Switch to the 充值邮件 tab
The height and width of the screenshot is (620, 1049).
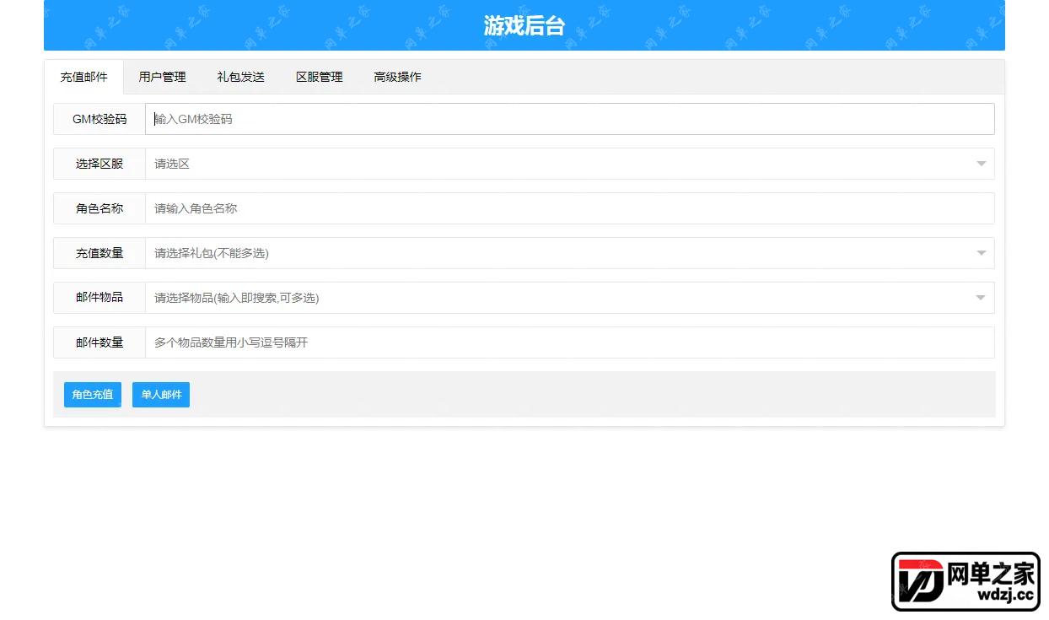pyautogui.click(x=83, y=77)
